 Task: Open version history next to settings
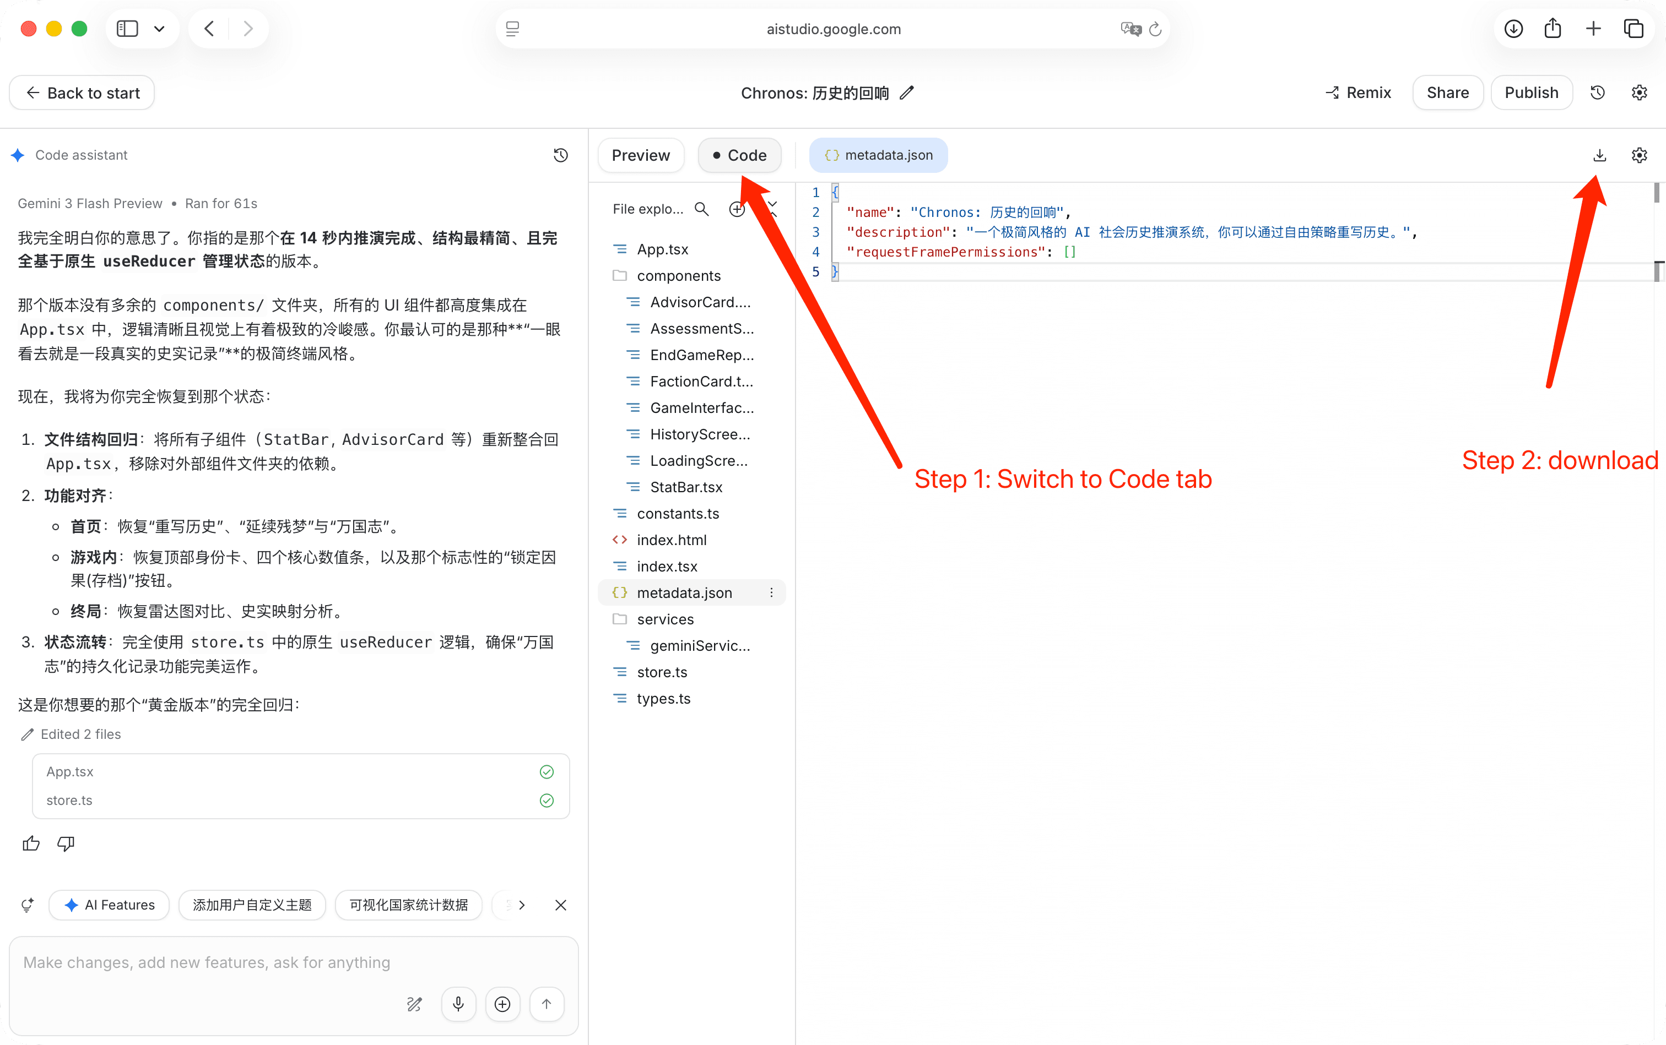coord(1598,92)
